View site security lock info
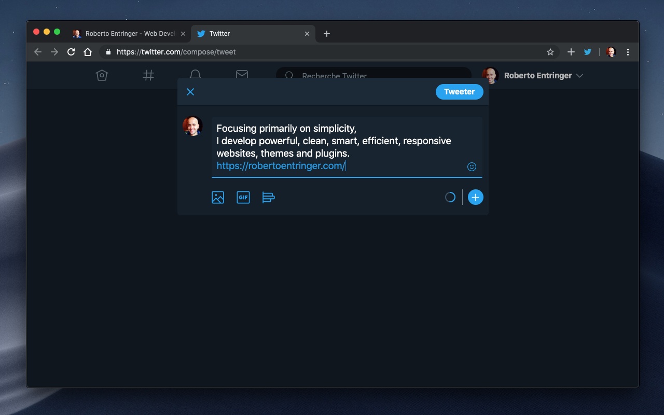The width and height of the screenshot is (664, 415). tap(108, 52)
